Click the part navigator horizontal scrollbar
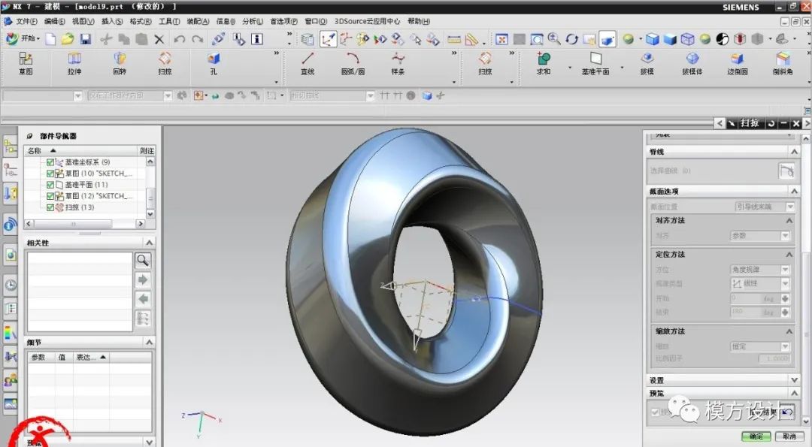This screenshot has height=447, width=812. click(85, 224)
